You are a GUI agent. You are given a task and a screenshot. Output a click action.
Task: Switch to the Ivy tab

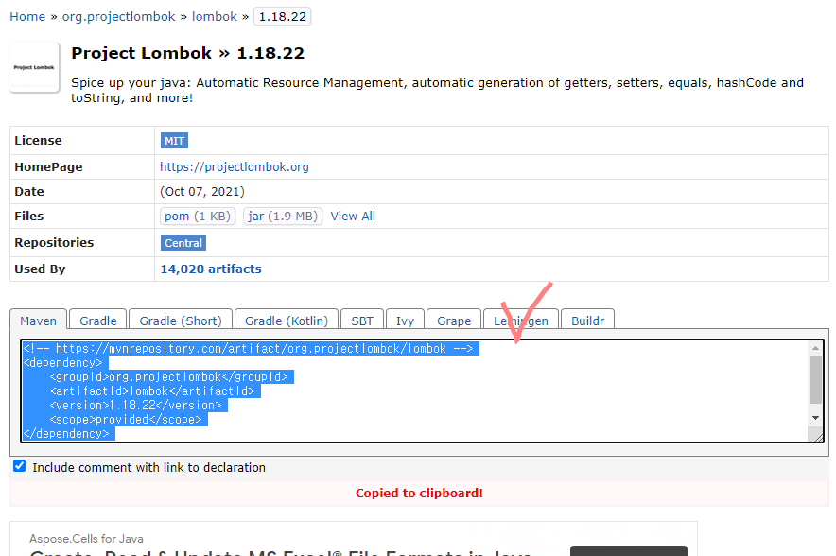coord(405,321)
